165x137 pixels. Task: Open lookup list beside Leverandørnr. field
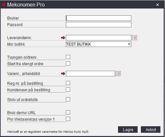click(x=134, y=38)
